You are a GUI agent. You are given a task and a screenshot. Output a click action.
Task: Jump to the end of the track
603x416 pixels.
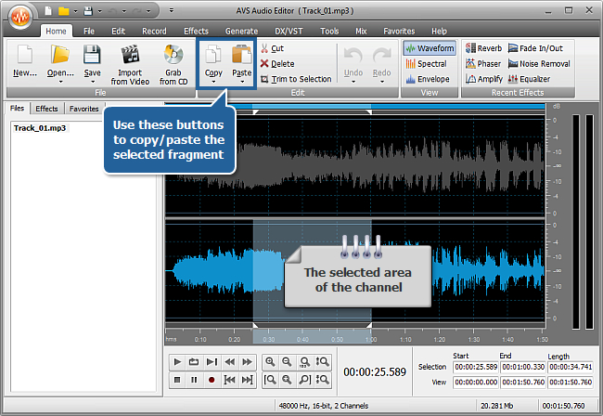248,380
